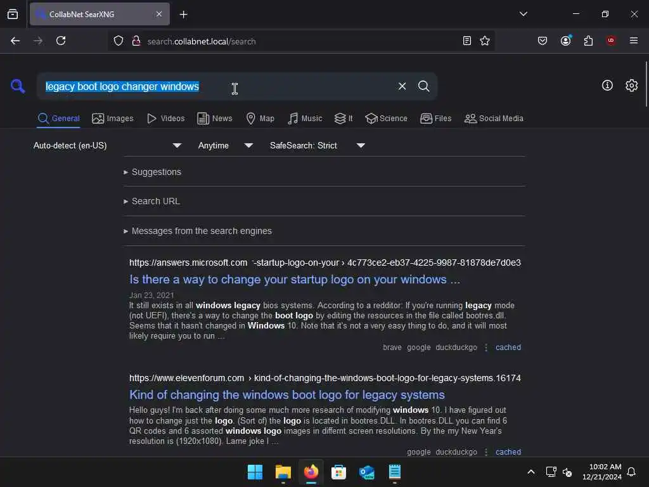Switch to the Images category
The height and width of the screenshot is (487, 649).
click(113, 119)
